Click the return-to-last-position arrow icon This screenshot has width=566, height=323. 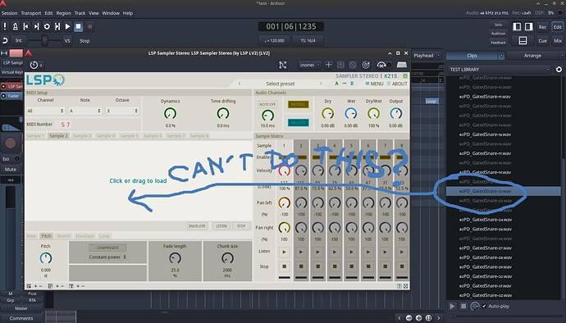(x=5, y=40)
